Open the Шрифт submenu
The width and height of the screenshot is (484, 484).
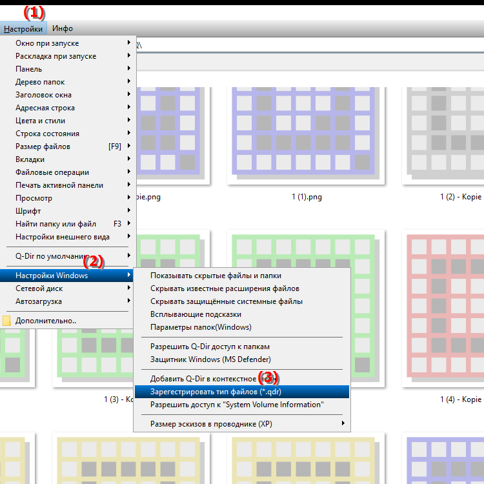(68, 211)
